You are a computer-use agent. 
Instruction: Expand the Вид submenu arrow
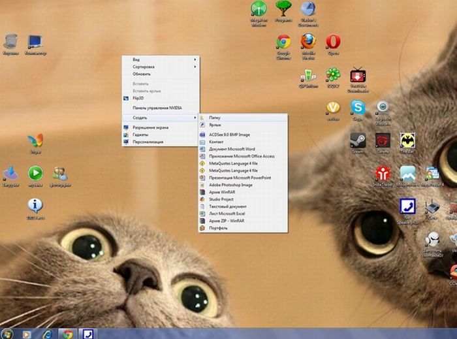(x=195, y=59)
